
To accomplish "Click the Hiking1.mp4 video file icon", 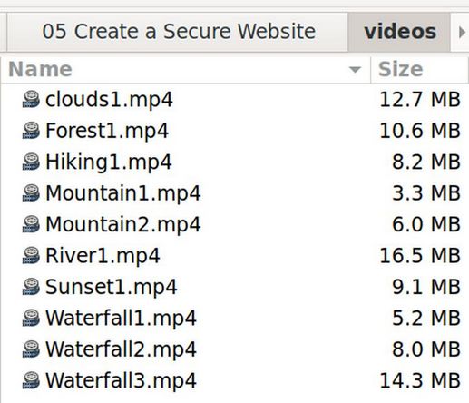I will click(31, 162).
